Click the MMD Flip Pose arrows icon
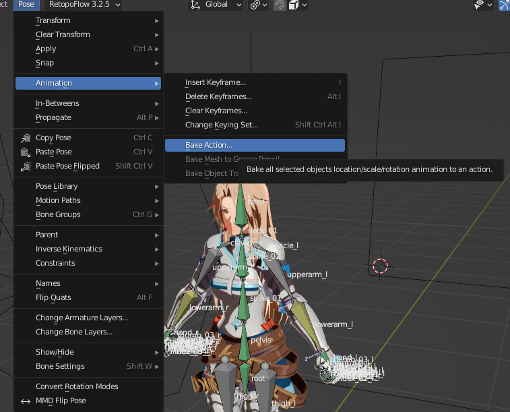This screenshot has height=412, width=510. point(26,401)
